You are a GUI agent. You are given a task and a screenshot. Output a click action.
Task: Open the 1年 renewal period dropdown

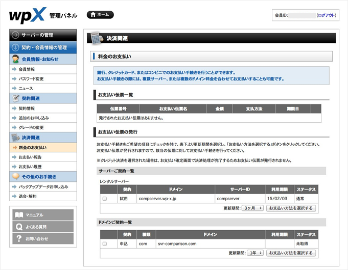point(256,253)
